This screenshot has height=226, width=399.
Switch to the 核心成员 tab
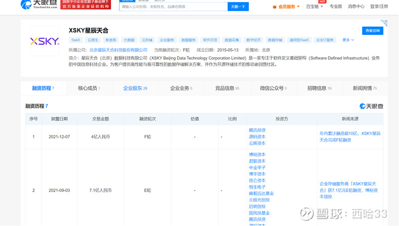coord(89,88)
